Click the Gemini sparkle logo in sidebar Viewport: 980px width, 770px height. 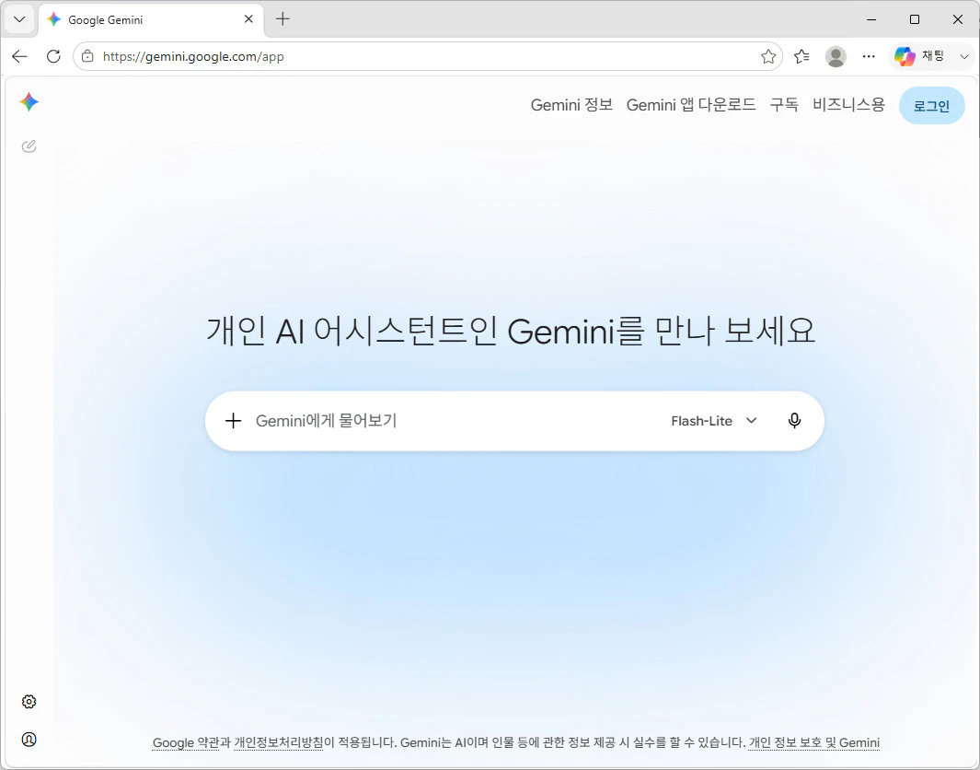pyautogui.click(x=29, y=102)
